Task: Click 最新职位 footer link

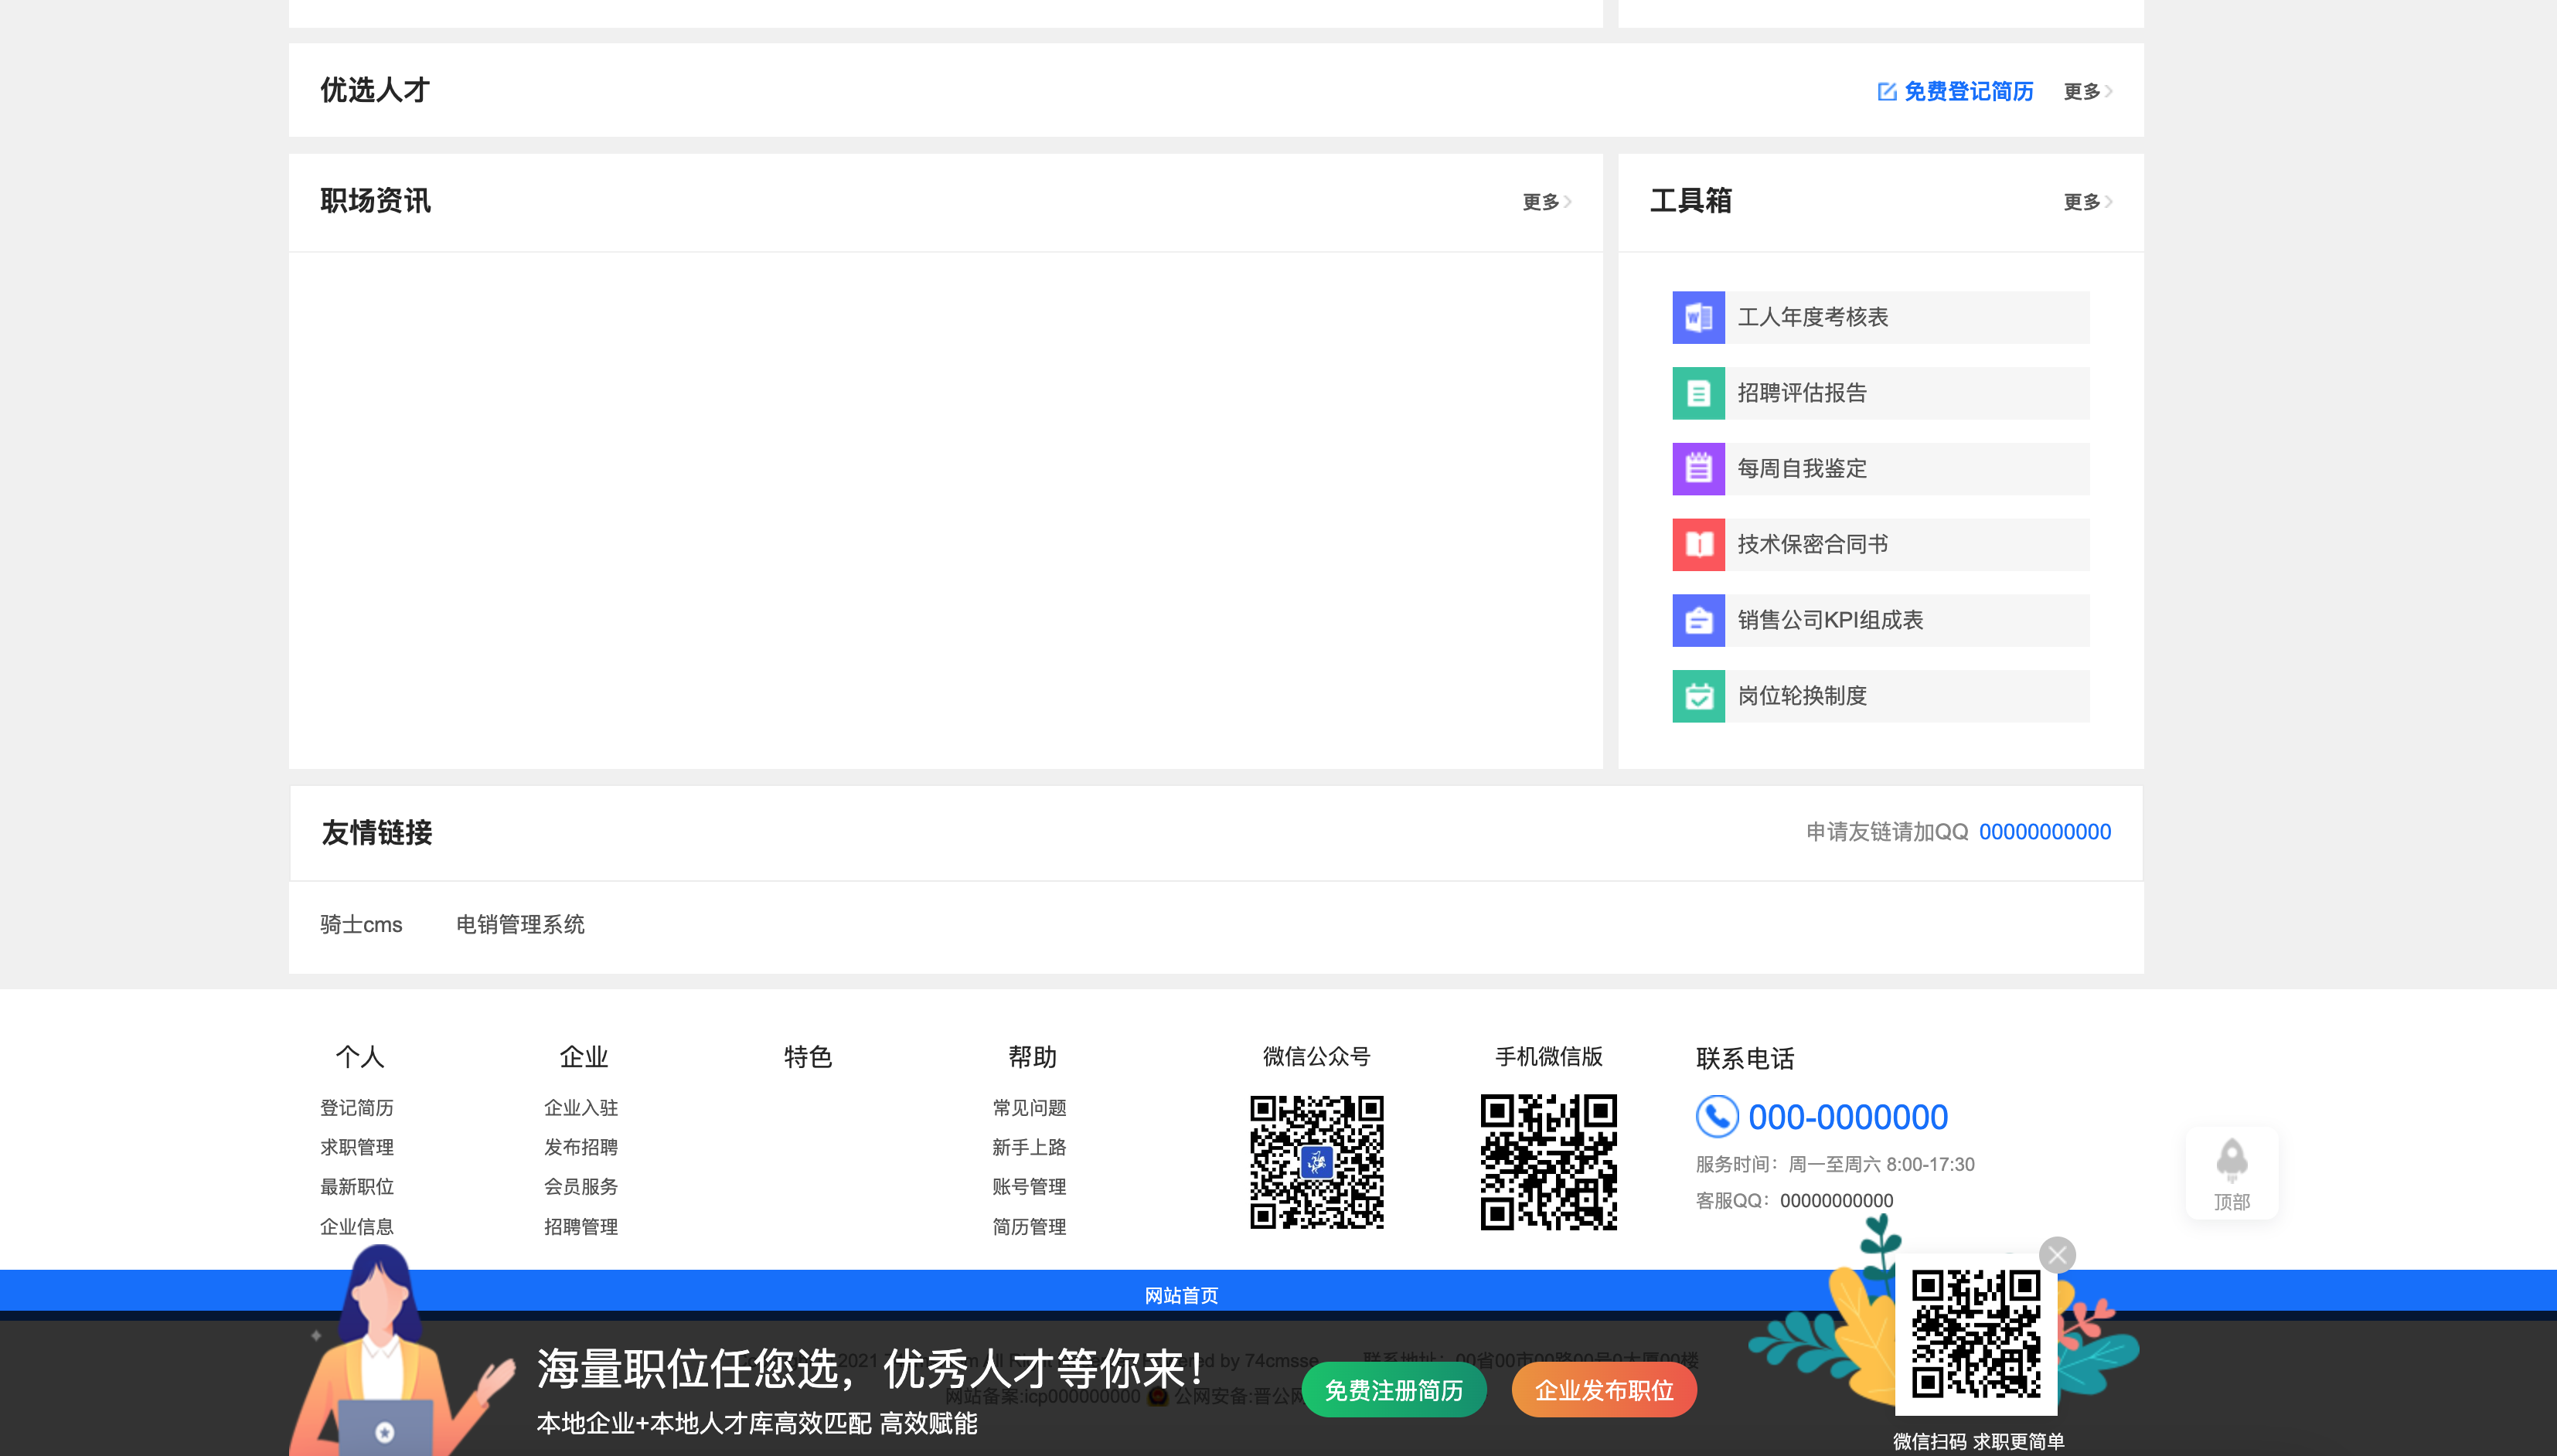Action: pos(357,1187)
